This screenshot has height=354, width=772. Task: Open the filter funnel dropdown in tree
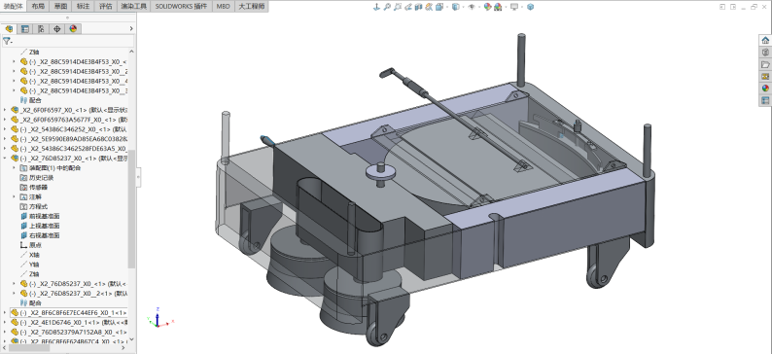coord(8,42)
